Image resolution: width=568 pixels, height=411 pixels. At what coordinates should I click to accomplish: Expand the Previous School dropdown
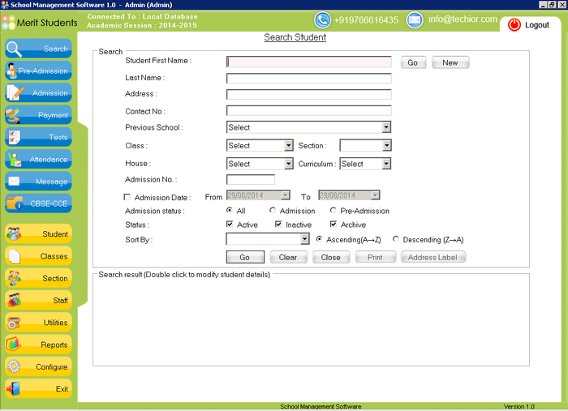pyautogui.click(x=386, y=127)
